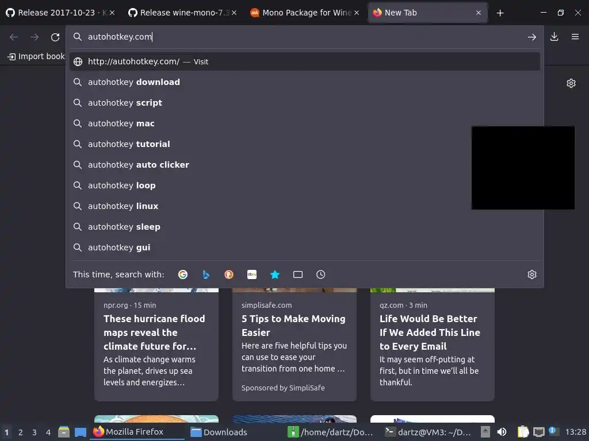Open search settings gear in dropdown
The image size is (589, 441).
click(532, 274)
